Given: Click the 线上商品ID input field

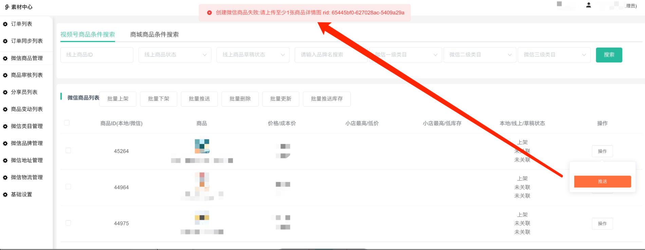Looking at the screenshot, I should 97,55.
